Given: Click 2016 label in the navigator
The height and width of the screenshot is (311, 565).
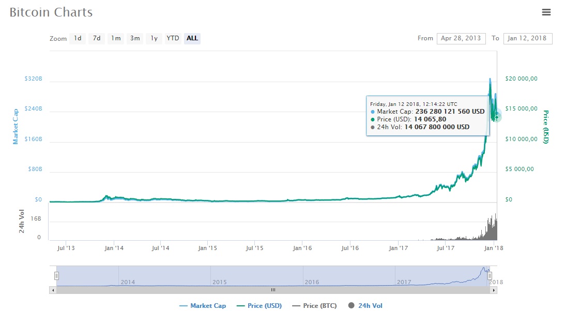Looking at the screenshot, I should [x=312, y=282].
